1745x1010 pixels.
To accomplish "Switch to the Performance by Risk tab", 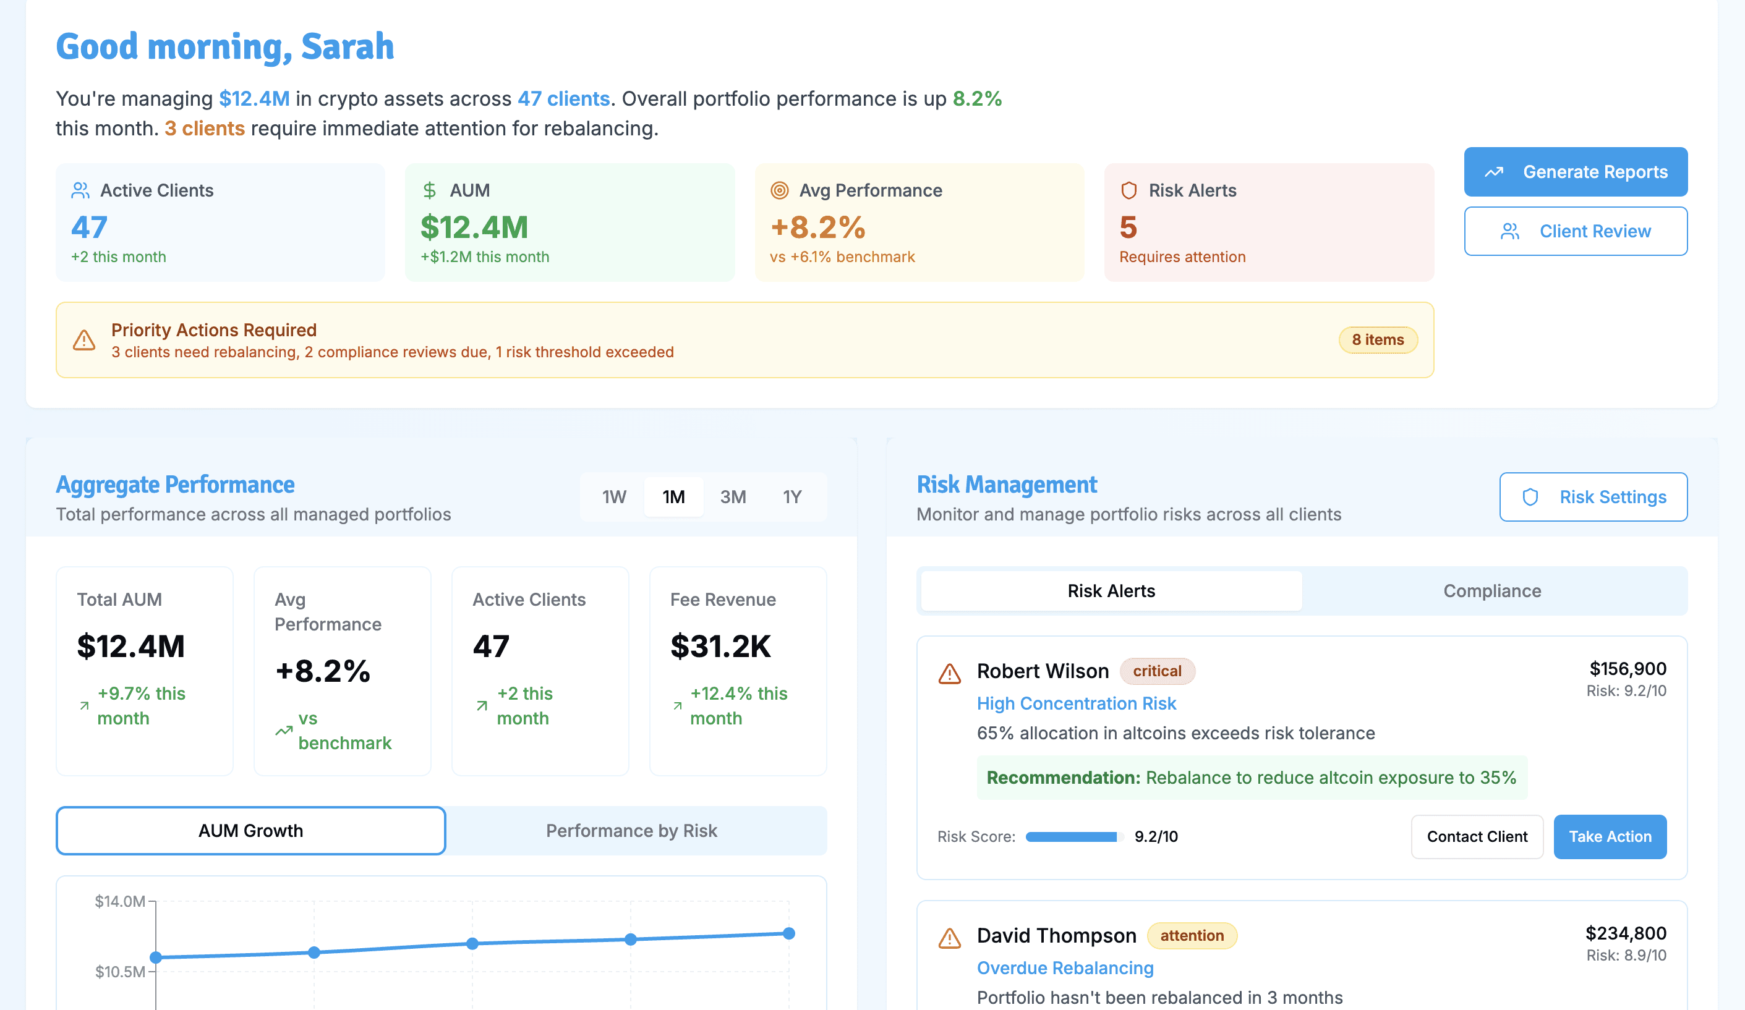I will (x=631, y=830).
